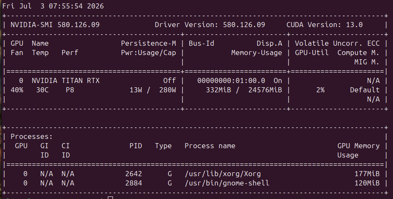
Task: Click the PID "2884"
Action: [134, 183]
